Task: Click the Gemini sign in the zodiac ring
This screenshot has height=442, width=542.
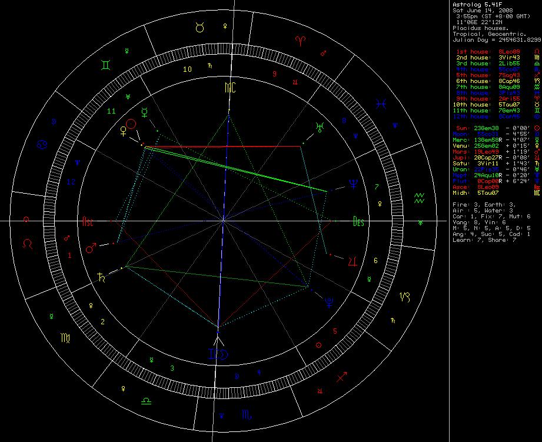Action: click(x=104, y=64)
